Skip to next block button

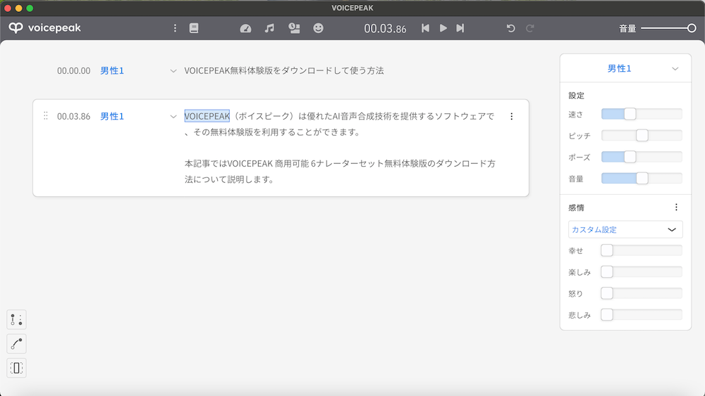coord(460,28)
